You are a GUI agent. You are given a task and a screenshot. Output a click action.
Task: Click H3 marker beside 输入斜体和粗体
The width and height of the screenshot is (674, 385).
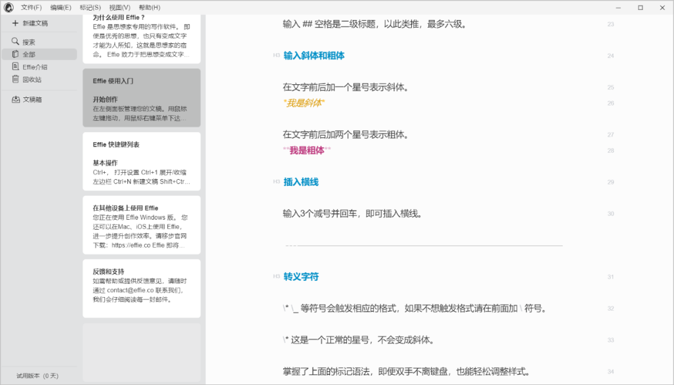tap(276, 56)
